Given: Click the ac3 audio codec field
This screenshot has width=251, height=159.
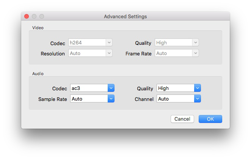Looking at the screenshot, I should (x=89, y=88).
